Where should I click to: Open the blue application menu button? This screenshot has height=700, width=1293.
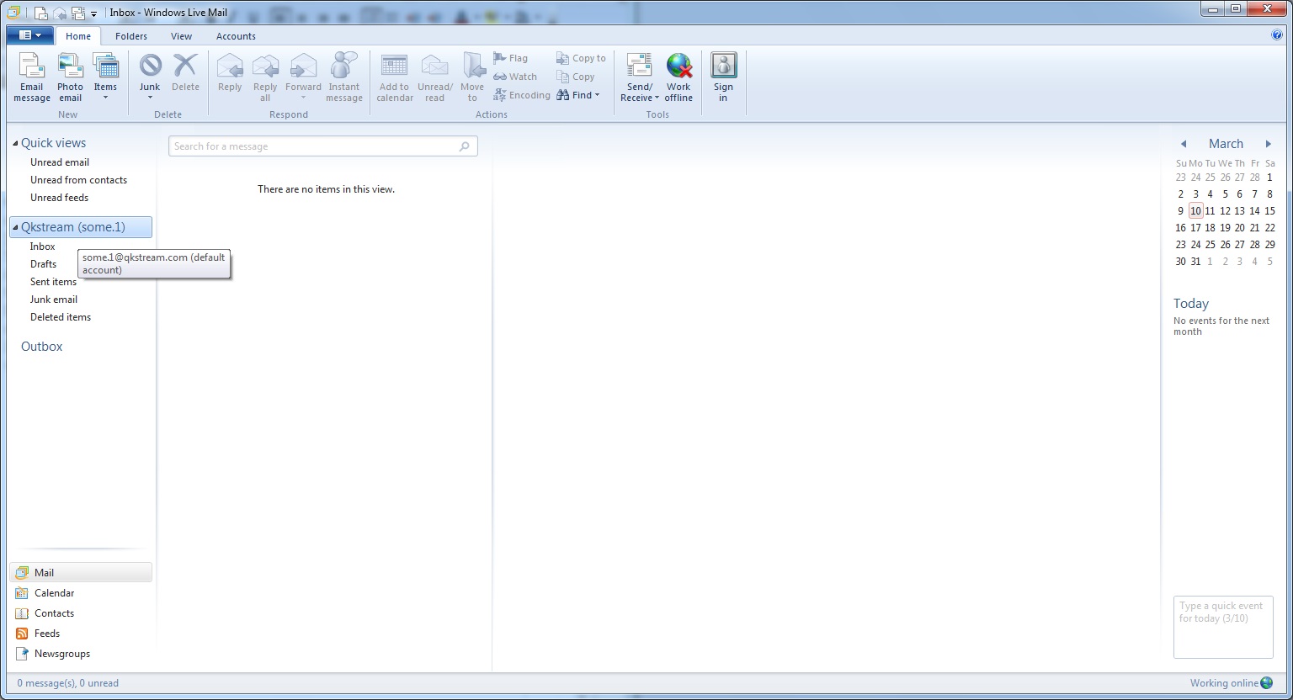pos(29,35)
